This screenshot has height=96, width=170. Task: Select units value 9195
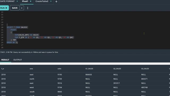pyautogui.click(x=60, y=75)
